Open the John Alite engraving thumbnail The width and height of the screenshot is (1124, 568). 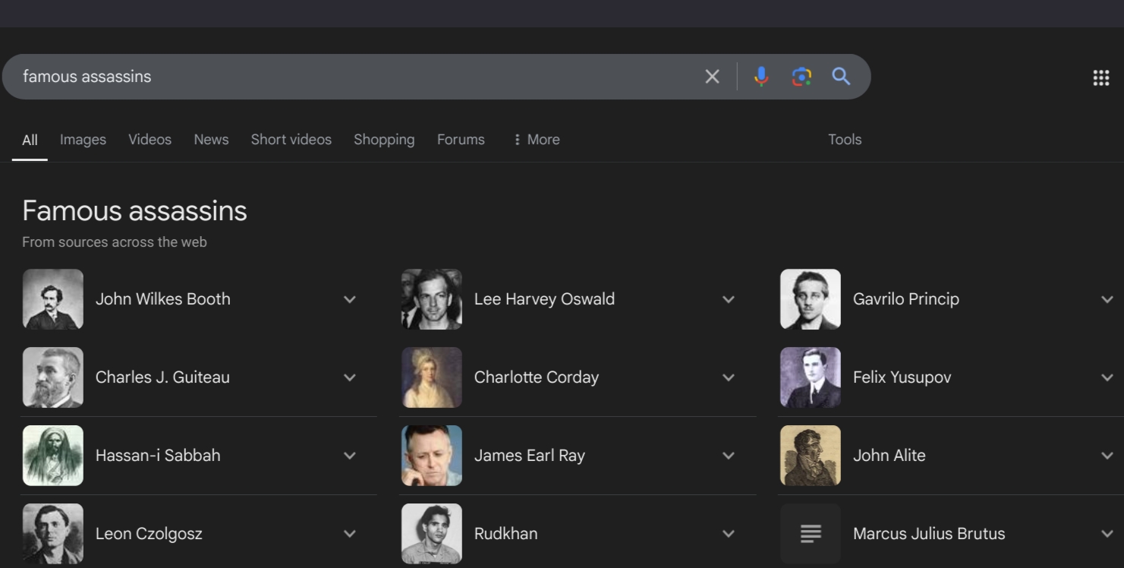coord(811,456)
